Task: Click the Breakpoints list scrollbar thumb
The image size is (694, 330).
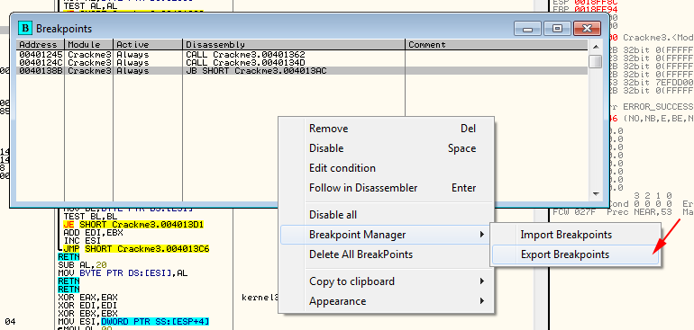Action: [x=595, y=61]
